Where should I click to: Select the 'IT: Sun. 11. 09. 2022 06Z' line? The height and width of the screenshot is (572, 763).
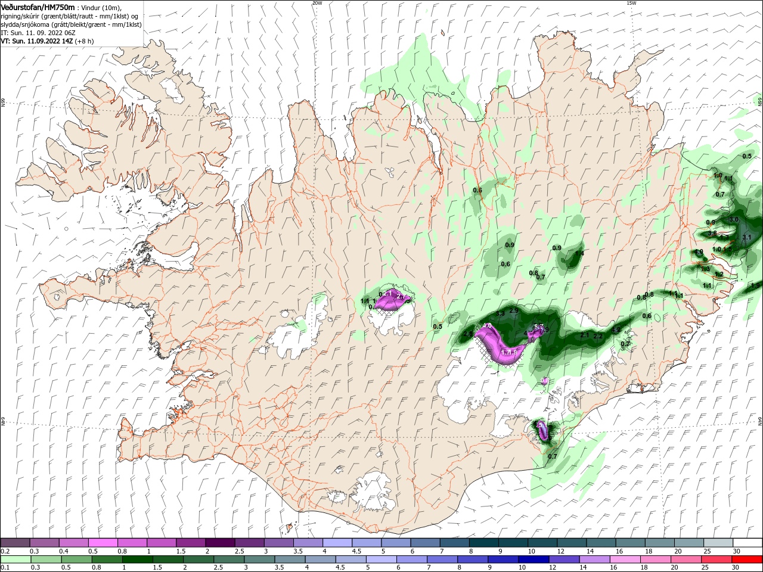point(38,33)
